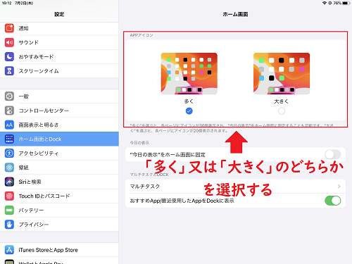Toggle 今日の表示 pin to home screen switch
This screenshot has height=264, width=352.
[x=333, y=154]
